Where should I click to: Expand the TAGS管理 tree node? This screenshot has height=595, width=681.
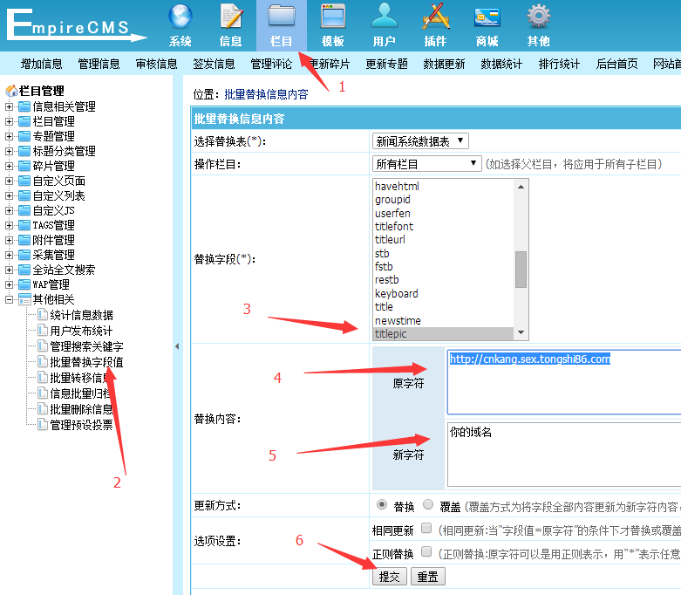point(9,225)
